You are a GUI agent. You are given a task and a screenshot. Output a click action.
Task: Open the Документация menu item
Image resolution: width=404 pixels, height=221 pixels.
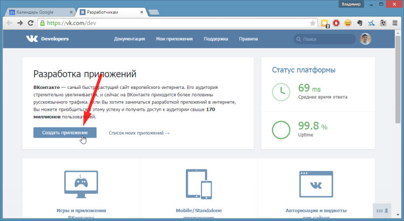pyautogui.click(x=129, y=39)
